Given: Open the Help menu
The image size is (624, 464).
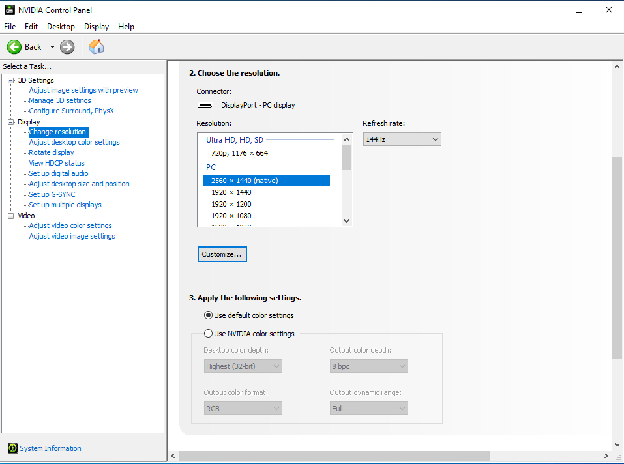Looking at the screenshot, I should click(126, 27).
